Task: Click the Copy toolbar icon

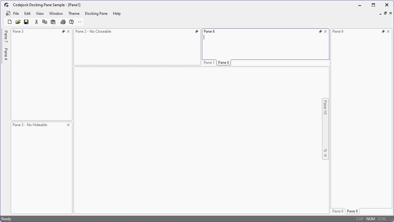Action: pyautogui.click(x=45, y=22)
